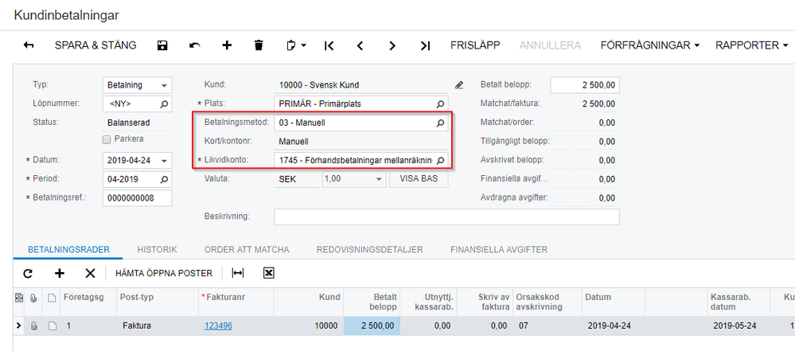
Task: Jump to the first record
Action: click(329, 45)
